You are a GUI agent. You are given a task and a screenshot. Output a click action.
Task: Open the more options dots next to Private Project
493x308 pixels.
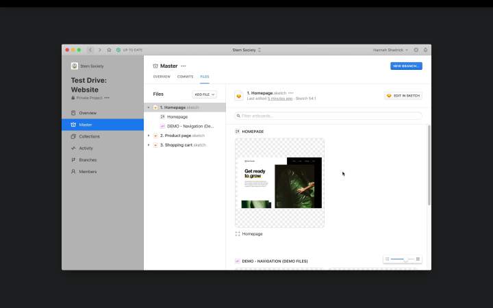pyautogui.click(x=107, y=98)
